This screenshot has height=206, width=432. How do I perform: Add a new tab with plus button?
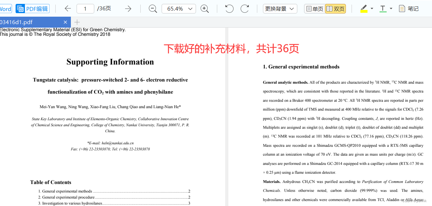(77, 22)
